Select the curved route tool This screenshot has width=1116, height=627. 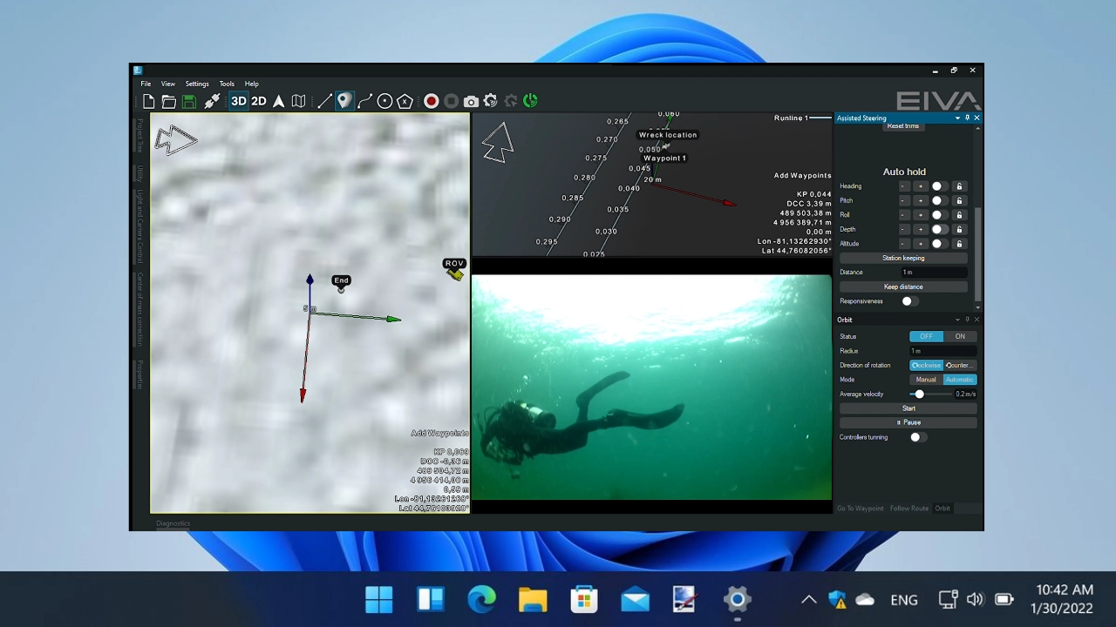pos(364,101)
